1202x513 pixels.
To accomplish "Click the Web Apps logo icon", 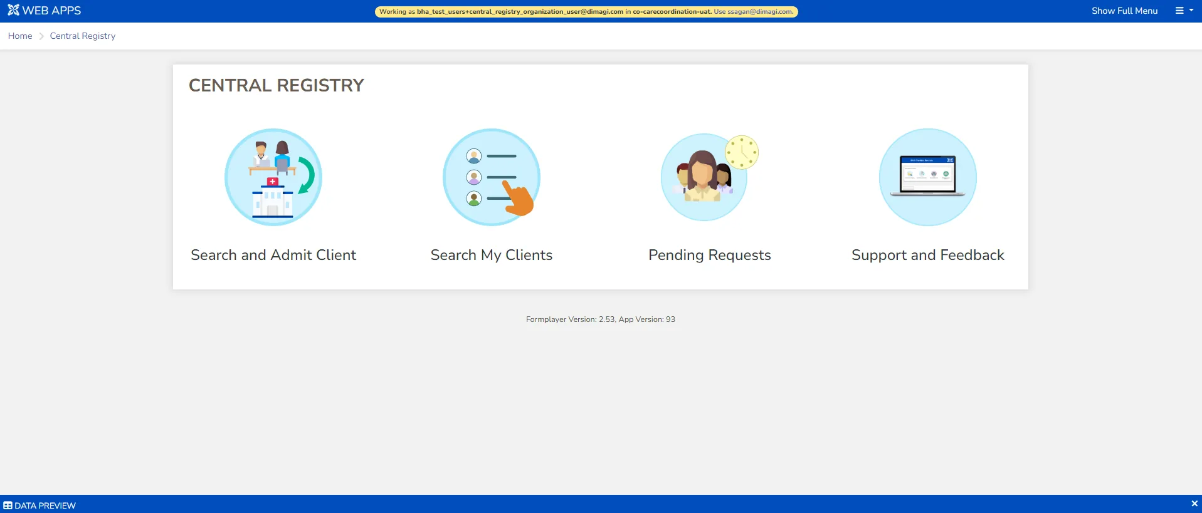I will (x=13, y=11).
